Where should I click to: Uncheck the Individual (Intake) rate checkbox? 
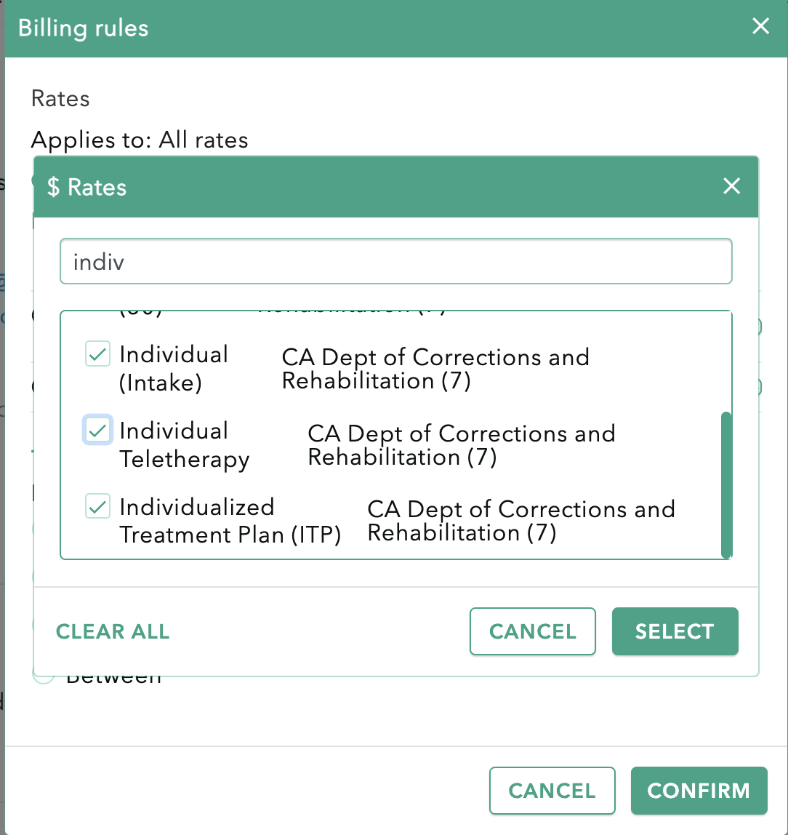point(97,355)
